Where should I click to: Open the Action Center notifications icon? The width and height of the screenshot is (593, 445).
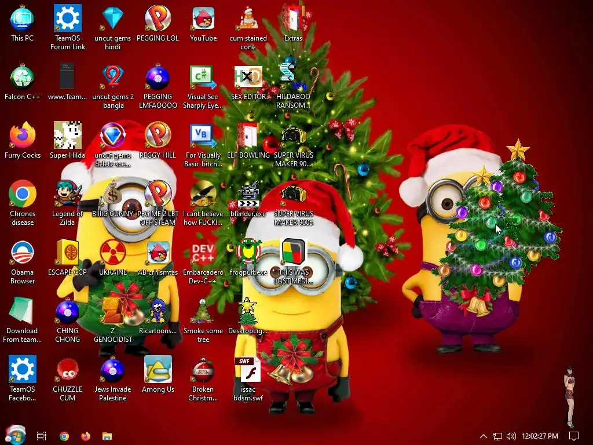point(574,436)
